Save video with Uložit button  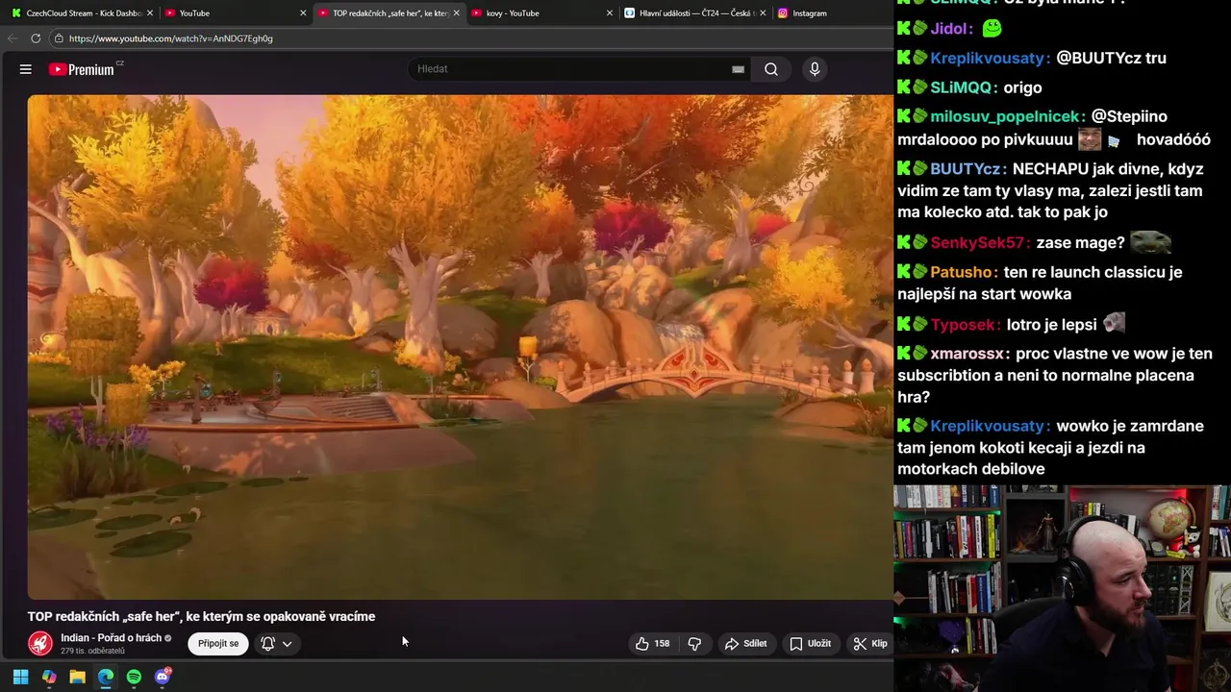(x=810, y=644)
